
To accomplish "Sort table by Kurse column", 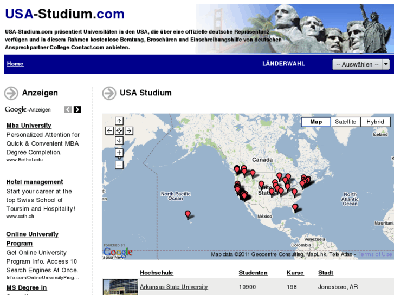I will click(295, 273).
